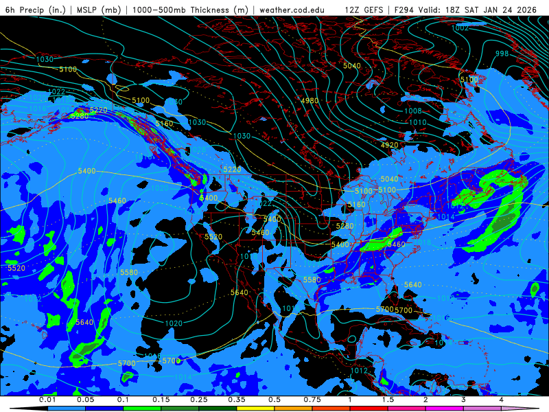This screenshot has width=549, height=412.
Task: Click the '0.25' legend scale value
Action: coord(199,400)
